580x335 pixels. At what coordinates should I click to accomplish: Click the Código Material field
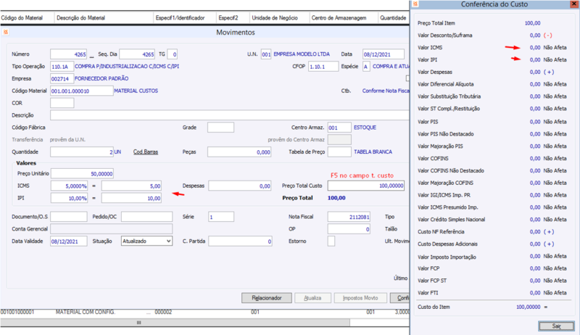pyautogui.click(x=81, y=91)
